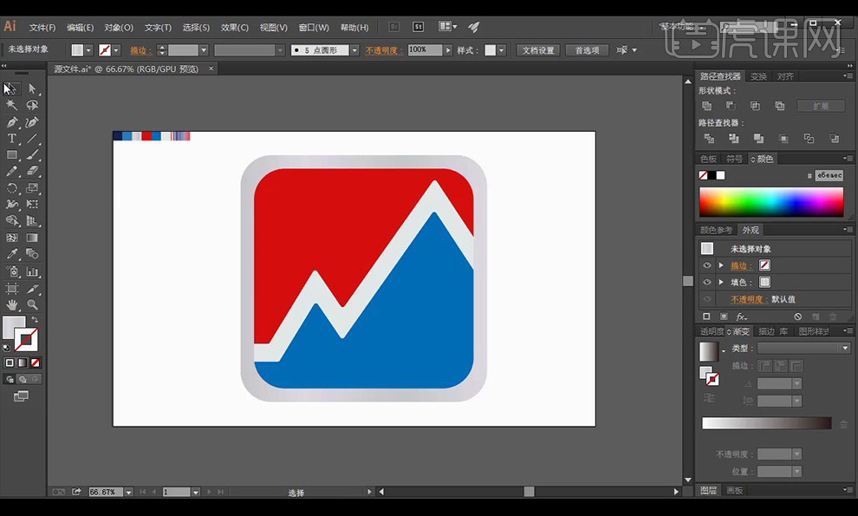Activate the Zoom magnifier tool
Screen dimensions: 858x516
[32, 304]
